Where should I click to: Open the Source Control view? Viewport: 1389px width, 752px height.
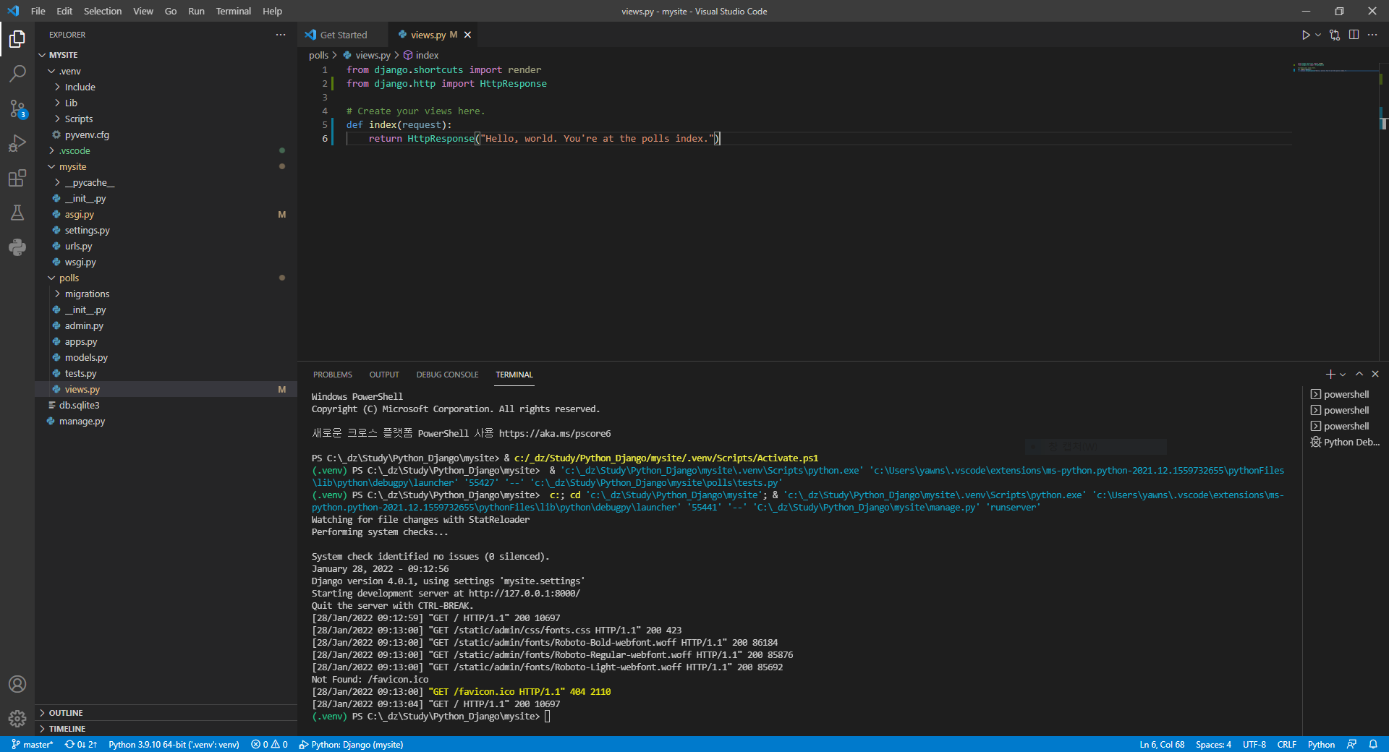17,108
